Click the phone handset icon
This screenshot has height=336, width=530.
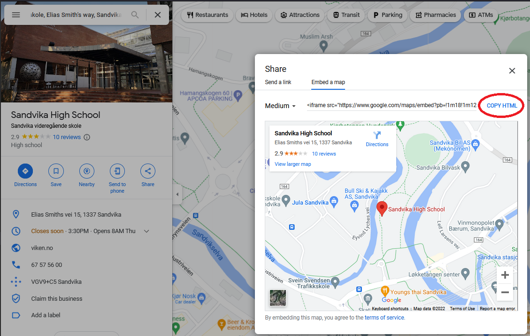(16, 265)
